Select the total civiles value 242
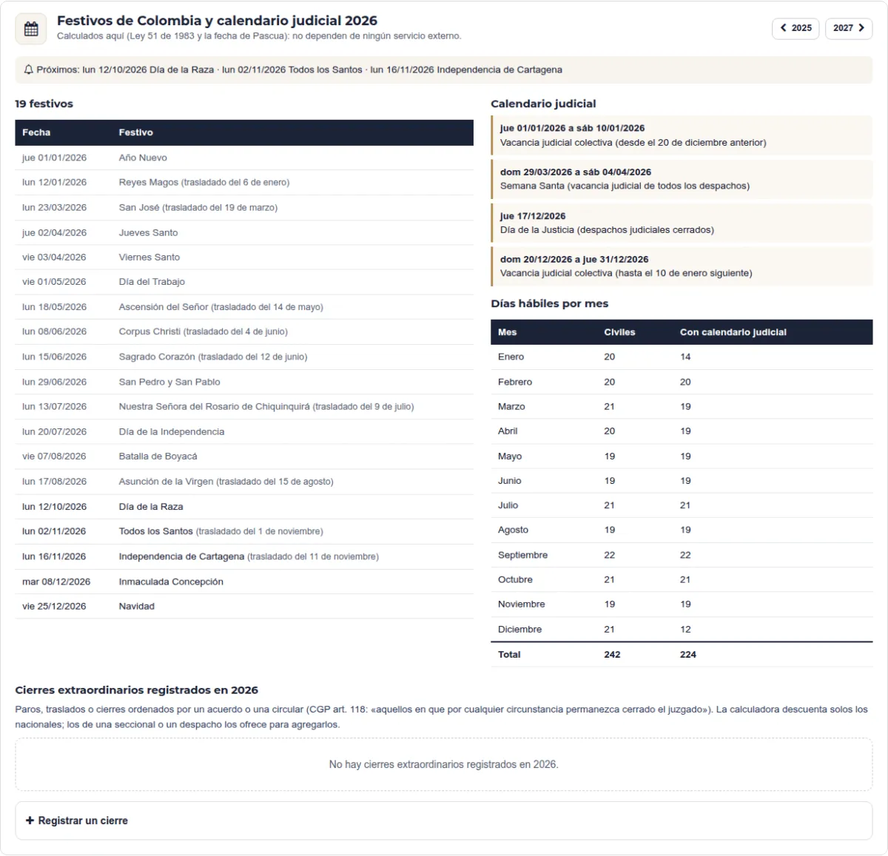The height and width of the screenshot is (856, 888). click(x=612, y=655)
